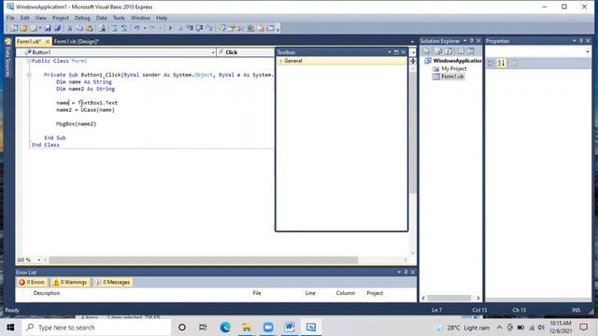The image size is (598, 336).
Task: Open the Click method name dropdown
Action: click(413, 52)
